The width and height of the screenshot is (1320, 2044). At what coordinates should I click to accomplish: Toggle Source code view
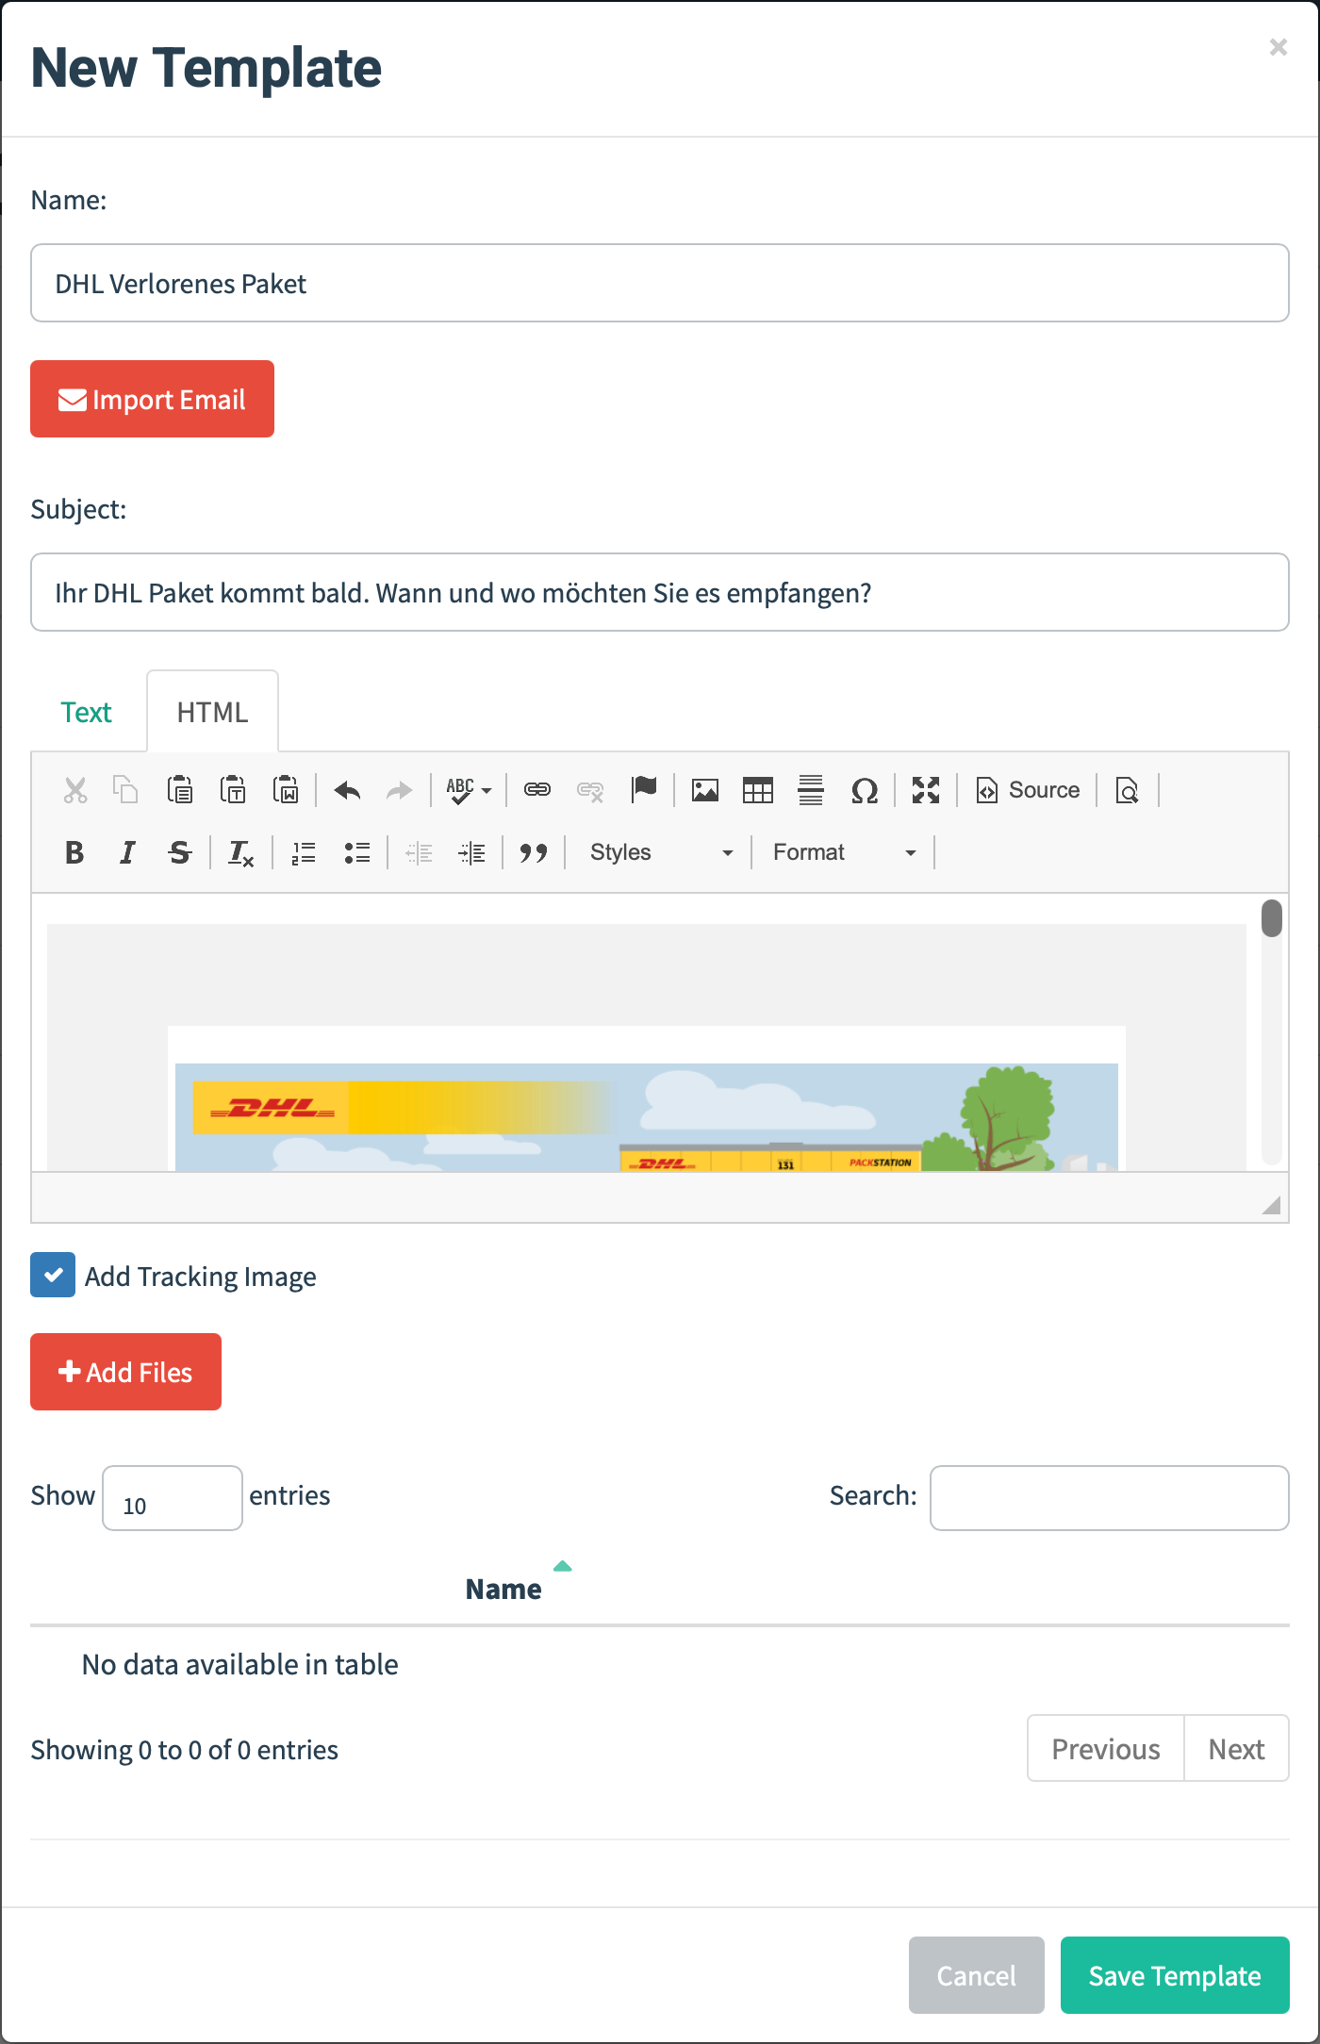pyautogui.click(x=1028, y=790)
